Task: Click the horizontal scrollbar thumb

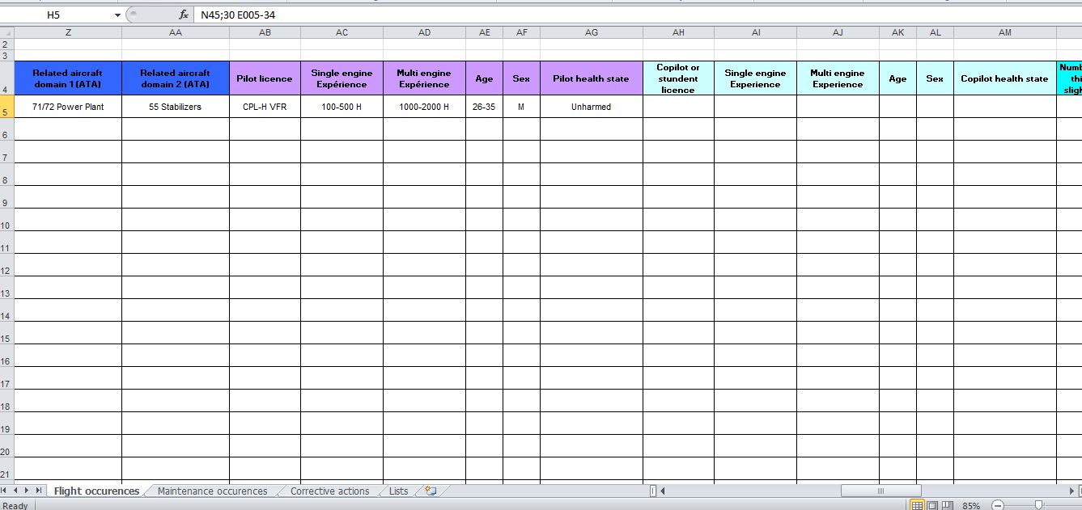Action: (x=880, y=491)
